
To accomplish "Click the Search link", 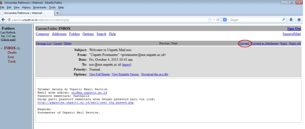I will tap(101, 34).
